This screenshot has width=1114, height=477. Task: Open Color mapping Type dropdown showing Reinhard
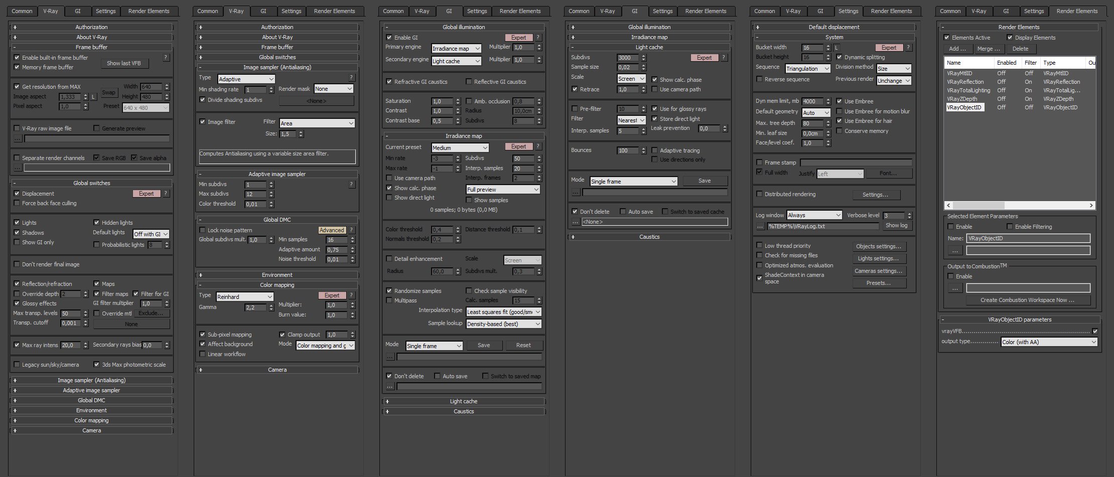click(x=245, y=297)
